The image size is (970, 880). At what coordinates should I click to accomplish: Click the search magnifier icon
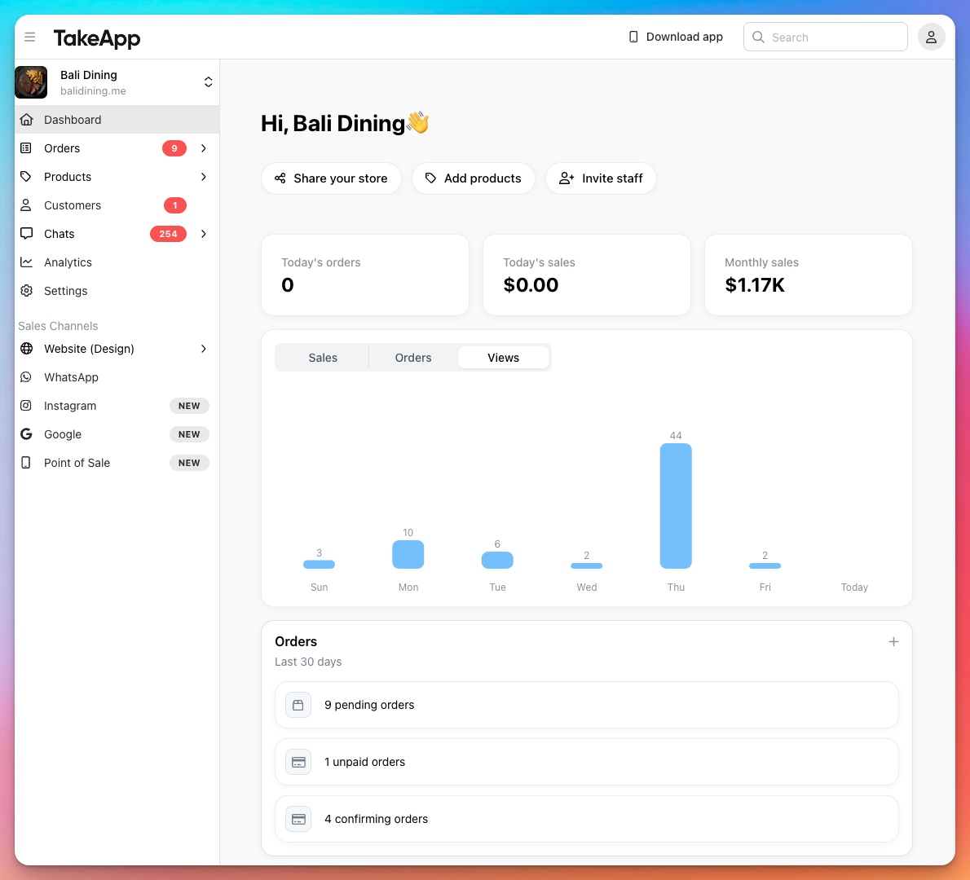pos(758,37)
